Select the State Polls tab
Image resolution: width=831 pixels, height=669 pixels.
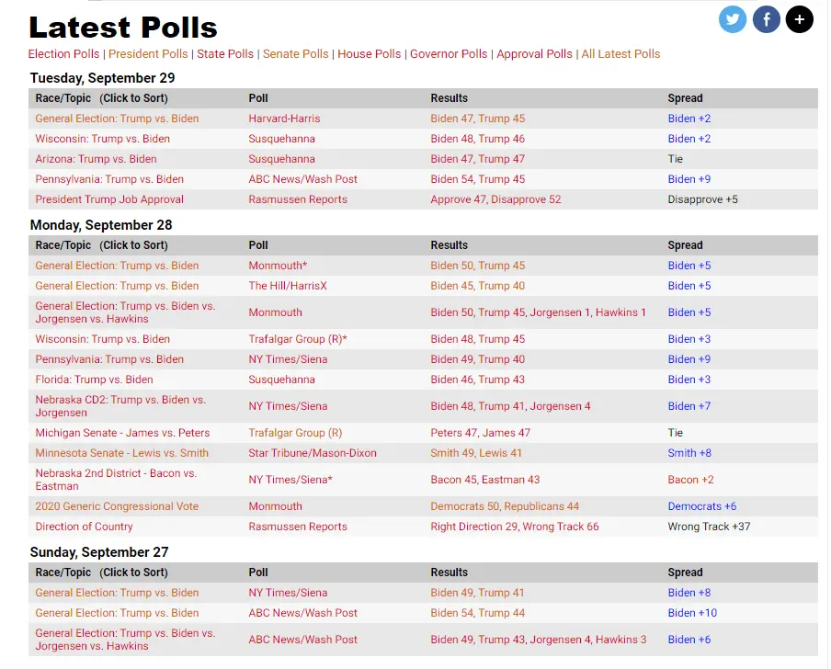225,54
